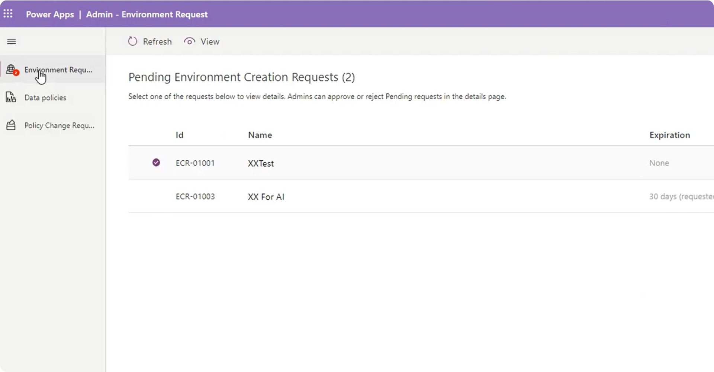Image resolution: width=714 pixels, height=372 pixels.
Task: Sort by the Expiration column header
Action: pos(670,135)
